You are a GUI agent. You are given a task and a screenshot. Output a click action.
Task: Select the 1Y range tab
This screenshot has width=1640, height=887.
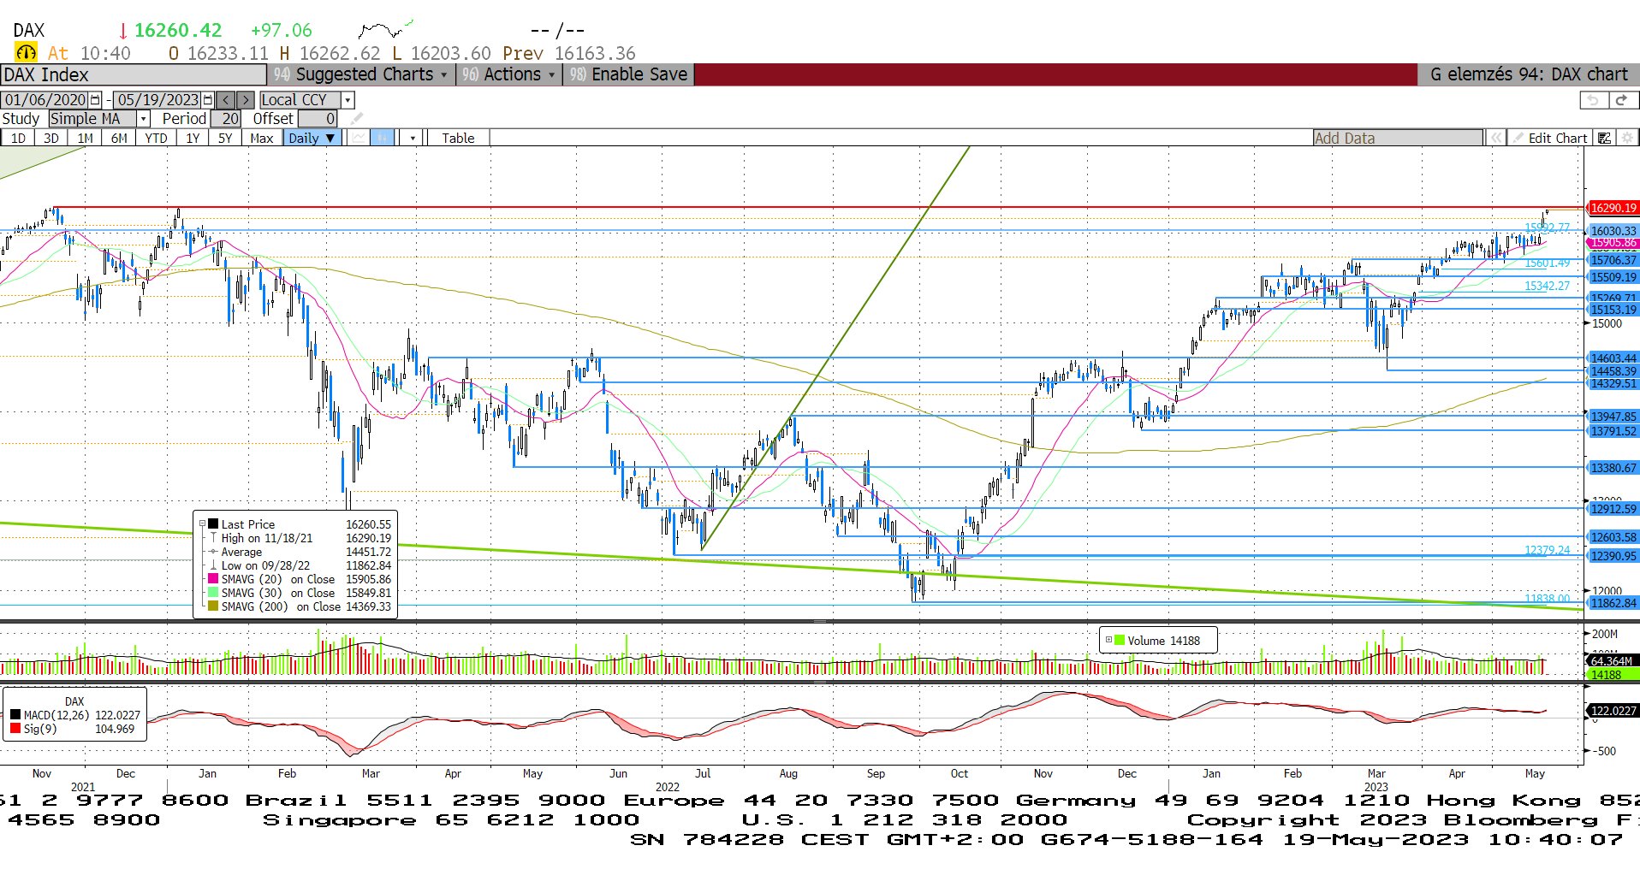(x=193, y=138)
